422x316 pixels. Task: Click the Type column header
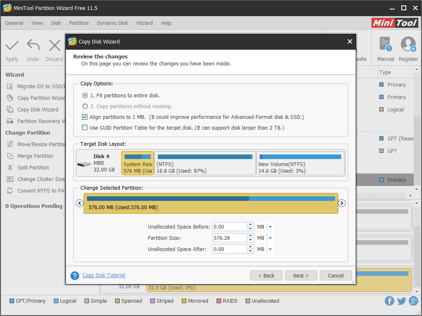click(385, 72)
